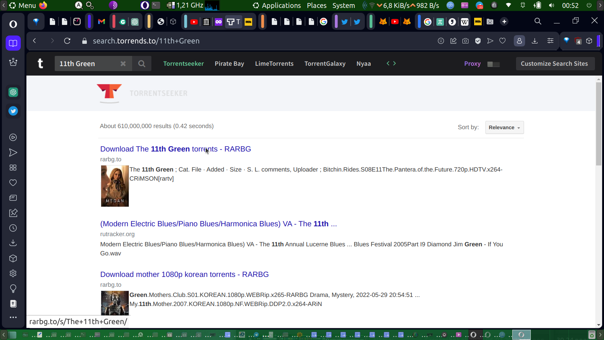Toggle the Proxy switch
The image size is (604, 340).
tap(493, 64)
